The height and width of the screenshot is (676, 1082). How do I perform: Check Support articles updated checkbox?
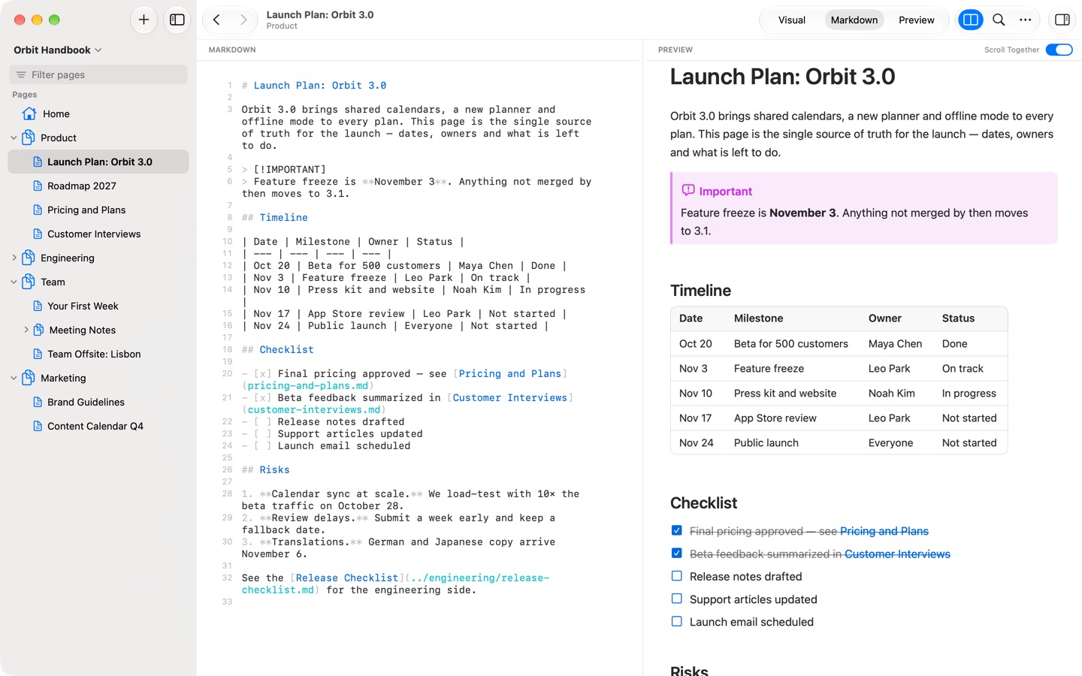point(676,599)
